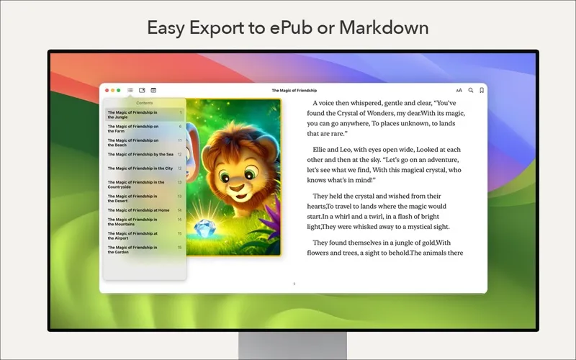
Task: Click the lion cub illustration
Action: [x=234, y=177]
